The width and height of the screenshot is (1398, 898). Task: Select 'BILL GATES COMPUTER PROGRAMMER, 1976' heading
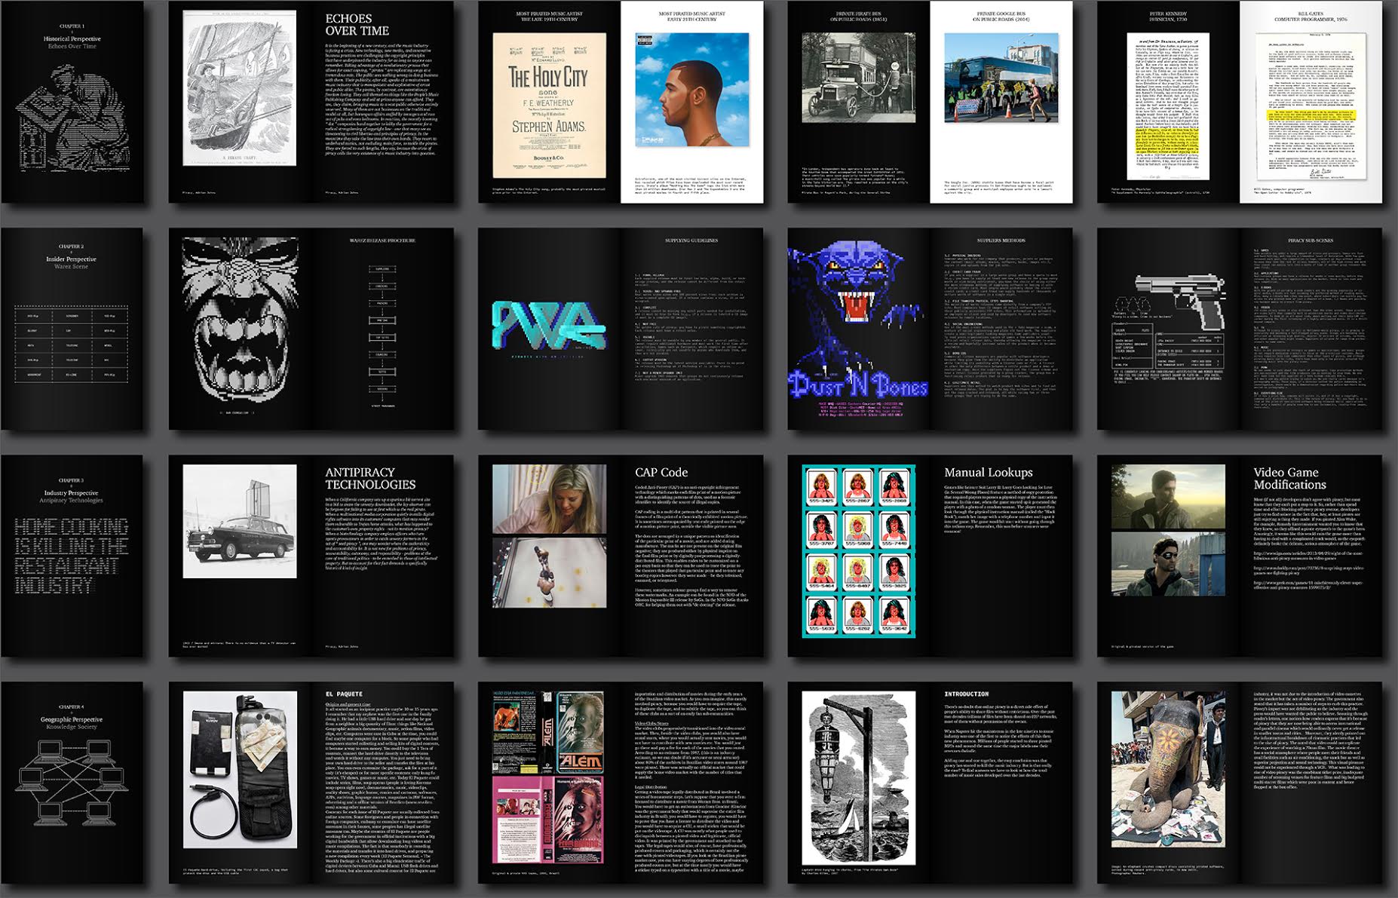pos(1311,16)
